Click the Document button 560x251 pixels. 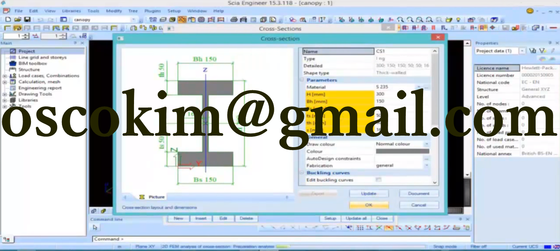pos(419,193)
